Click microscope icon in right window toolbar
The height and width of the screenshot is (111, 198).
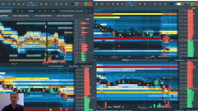113,4
